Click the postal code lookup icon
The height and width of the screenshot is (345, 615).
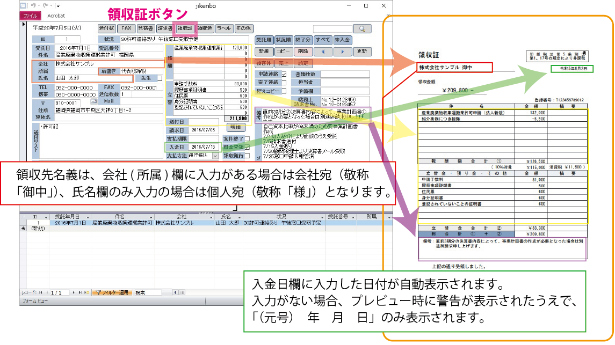click(92, 102)
